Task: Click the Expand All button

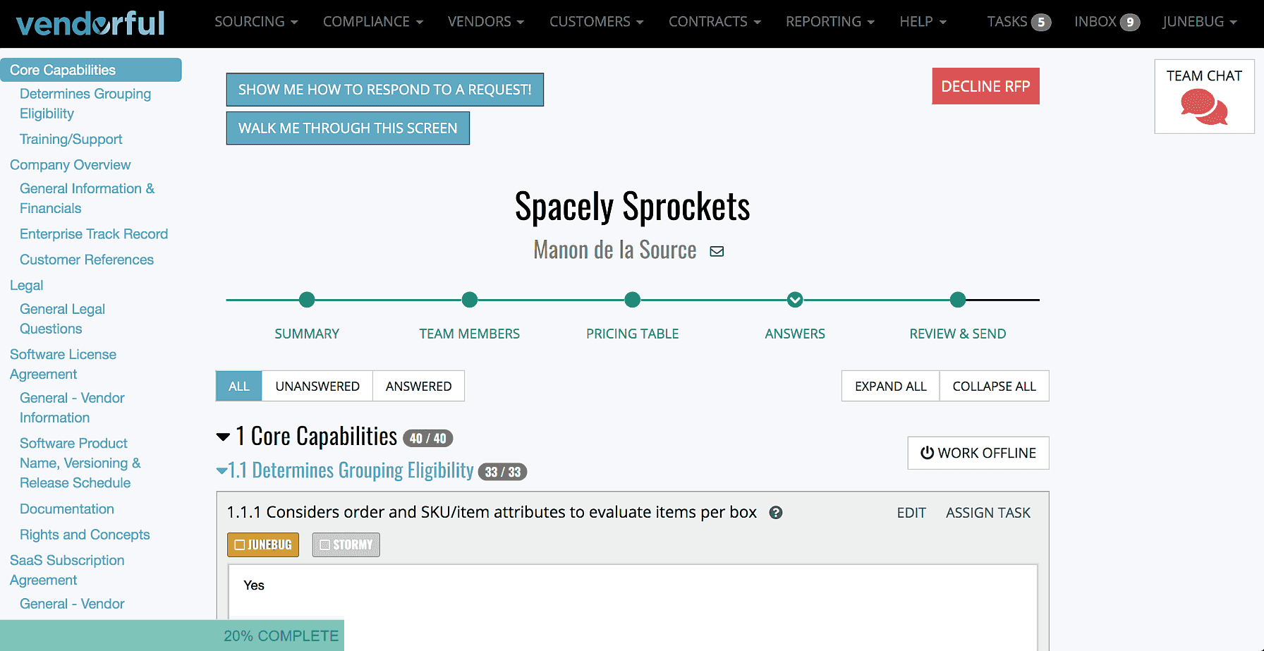Action: tap(891, 386)
